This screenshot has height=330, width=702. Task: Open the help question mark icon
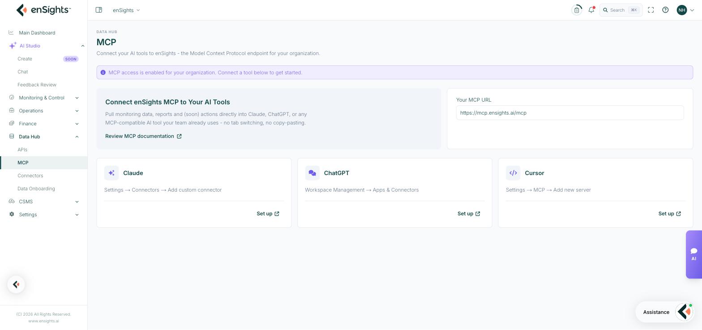[665, 10]
